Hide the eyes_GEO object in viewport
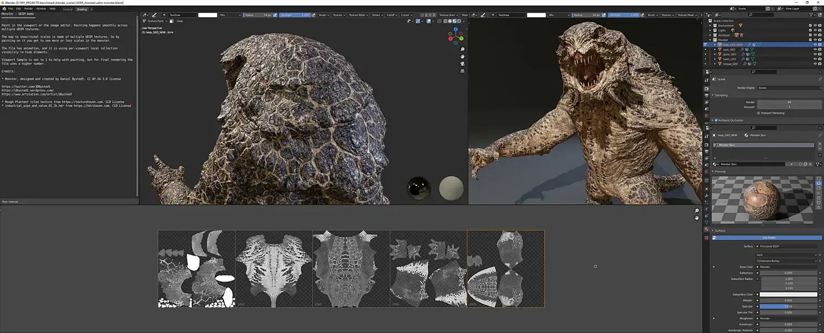The image size is (824, 333). 815,49
